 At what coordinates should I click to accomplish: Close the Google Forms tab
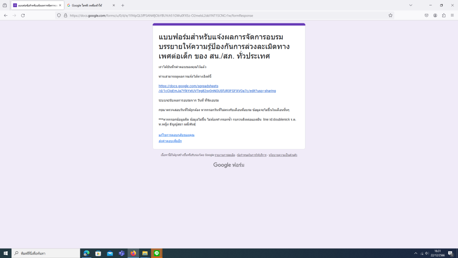click(x=60, y=5)
